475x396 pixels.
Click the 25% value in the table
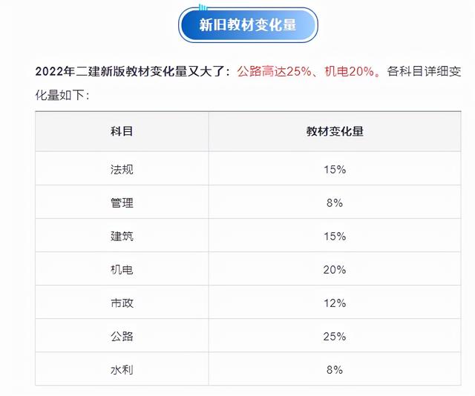(x=335, y=336)
